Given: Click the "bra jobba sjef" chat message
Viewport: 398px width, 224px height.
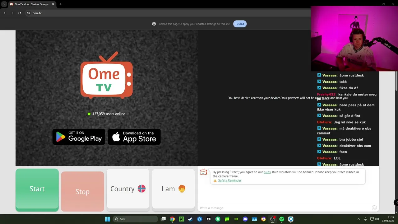Looking at the screenshot, I should pos(340,139).
